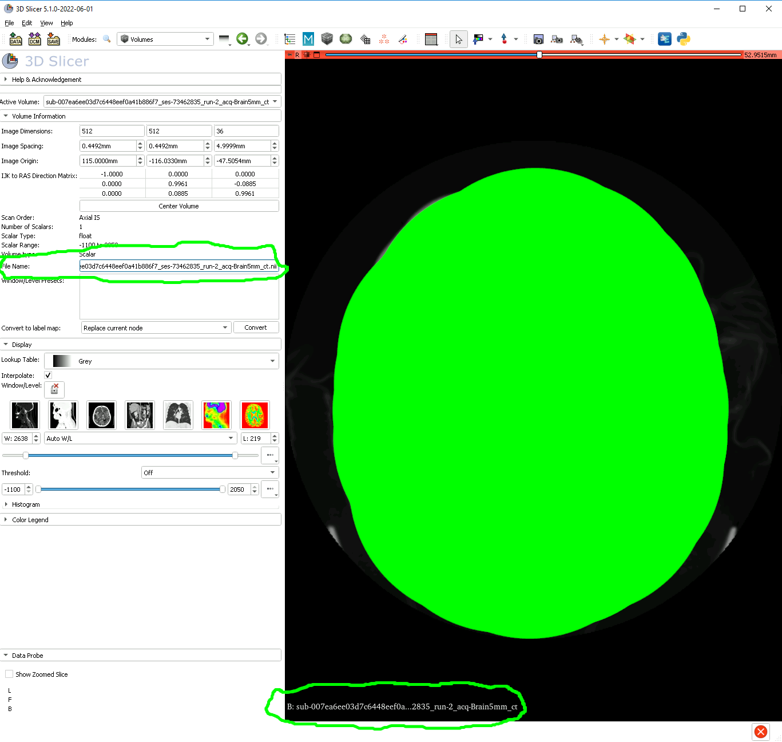
Task: Collapse the Volume Information section
Action: click(x=6, y=116)
